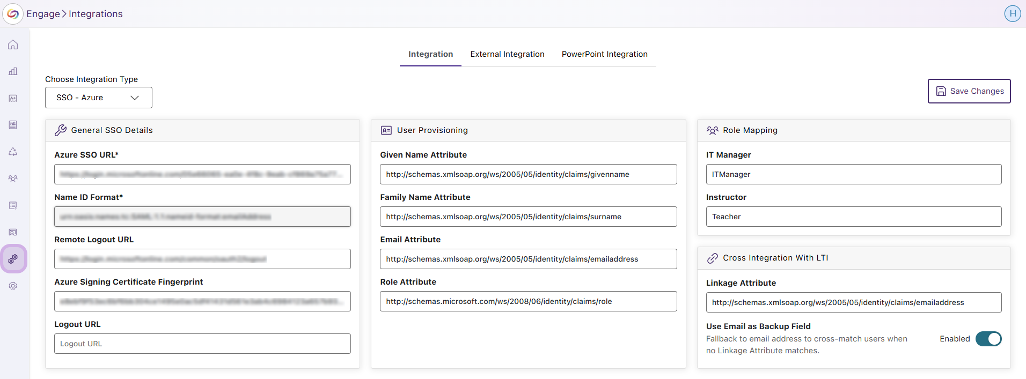This screenshot has width=1026, height=379.
Task: Open the recycle arrows sidebar icon
Action: 13,152
